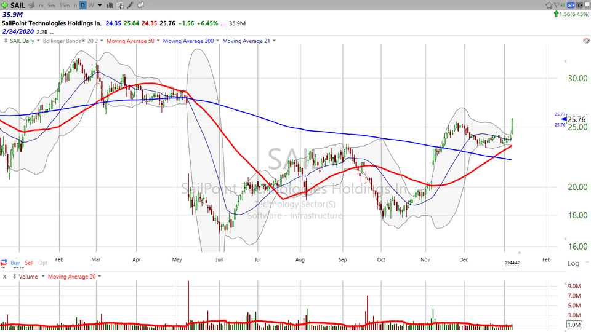Click the 20.00 price axis label
The width and height of the screenshot is (591, 332).
tap(577, 187)
